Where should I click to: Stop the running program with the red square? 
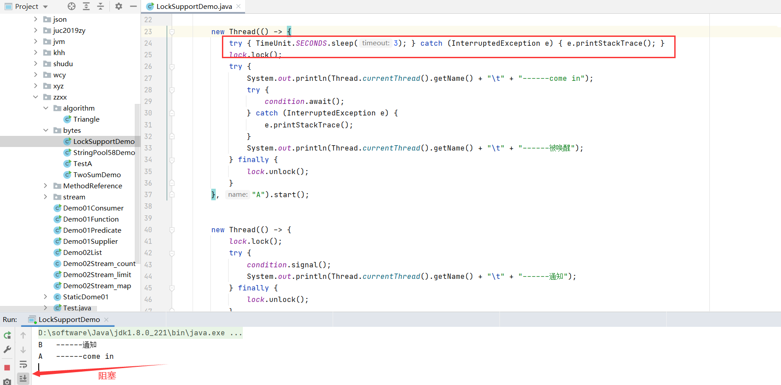coord(7,368)
